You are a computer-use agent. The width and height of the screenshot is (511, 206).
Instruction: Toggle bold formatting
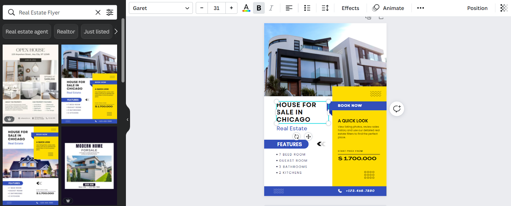click(x=259, y=8)
